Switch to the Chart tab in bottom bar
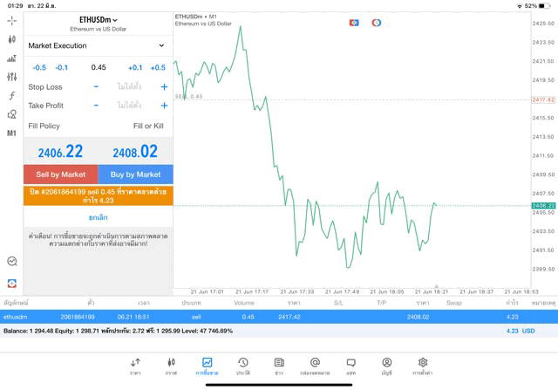Viewport: 558px width, 390px height. click(172, 366)
